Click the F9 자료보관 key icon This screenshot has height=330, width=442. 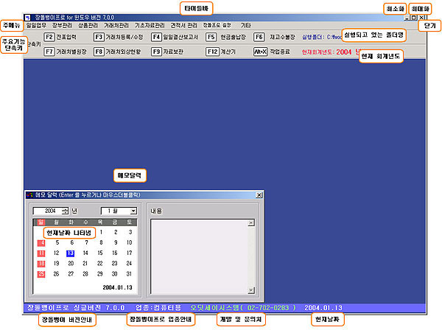(x=156, y=52)
